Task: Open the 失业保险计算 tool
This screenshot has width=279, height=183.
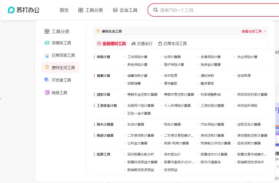Action: pyautogui.click(x=247, y=57)
